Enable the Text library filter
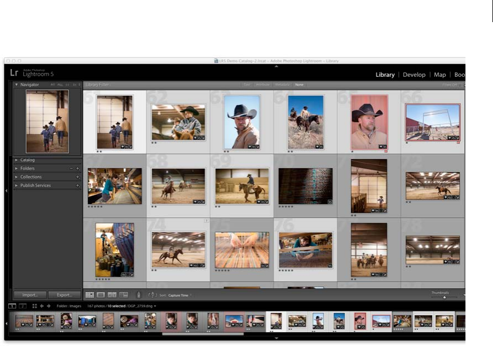The width and height of the screenshot is (493, 346). tap(247, 85)
